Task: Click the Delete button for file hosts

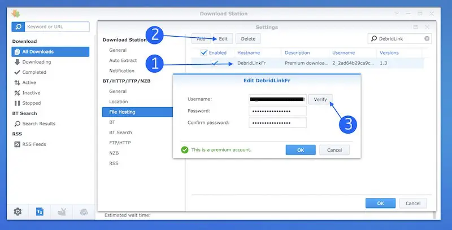Action: tap(248, 39)
